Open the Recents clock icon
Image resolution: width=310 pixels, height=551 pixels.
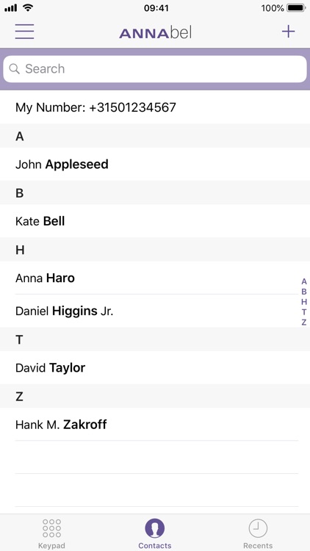[258, 528]
